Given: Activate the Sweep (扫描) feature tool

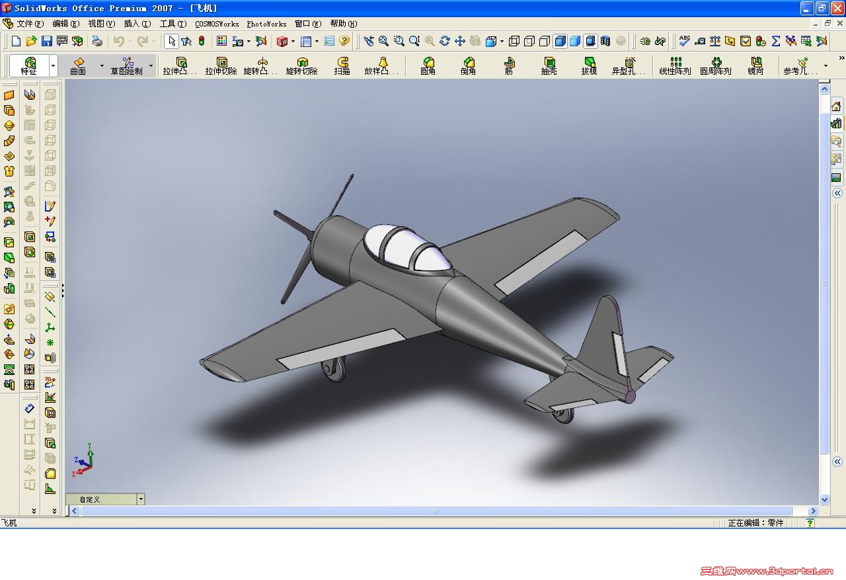Looking at the screenshot, I should click(342, 65).
